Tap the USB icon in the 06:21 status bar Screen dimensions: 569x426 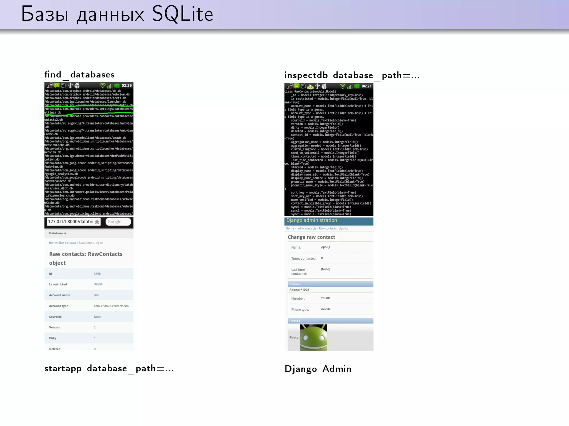point(317,86)
